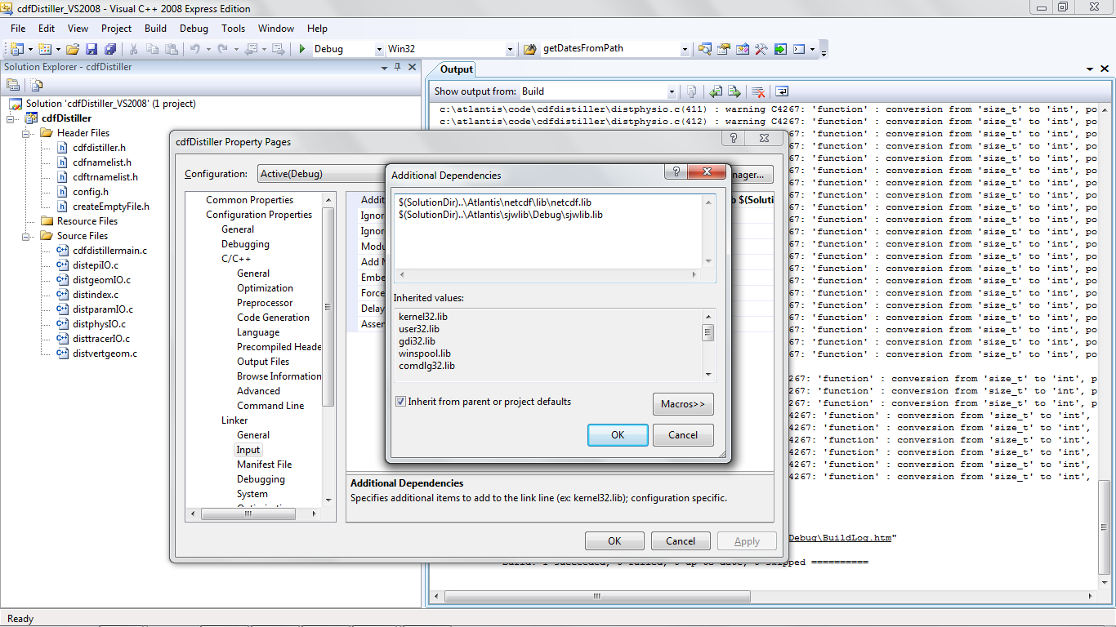
Task: Click Cancel in Additional Dependencies dialog
Action: pyautogui.click(x=683, y=435)
